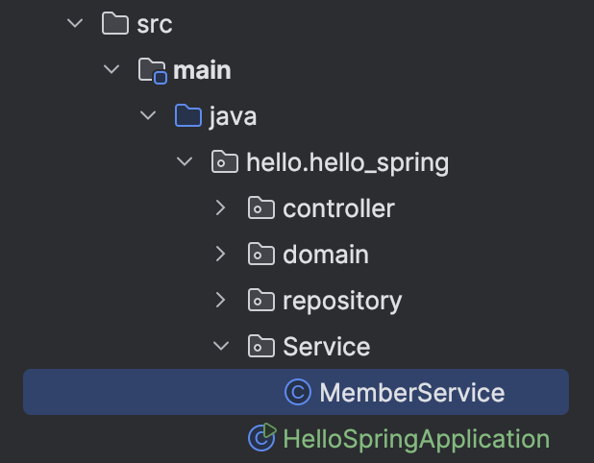
Task: Expand the repository package chevron
Action: point(220,301)
